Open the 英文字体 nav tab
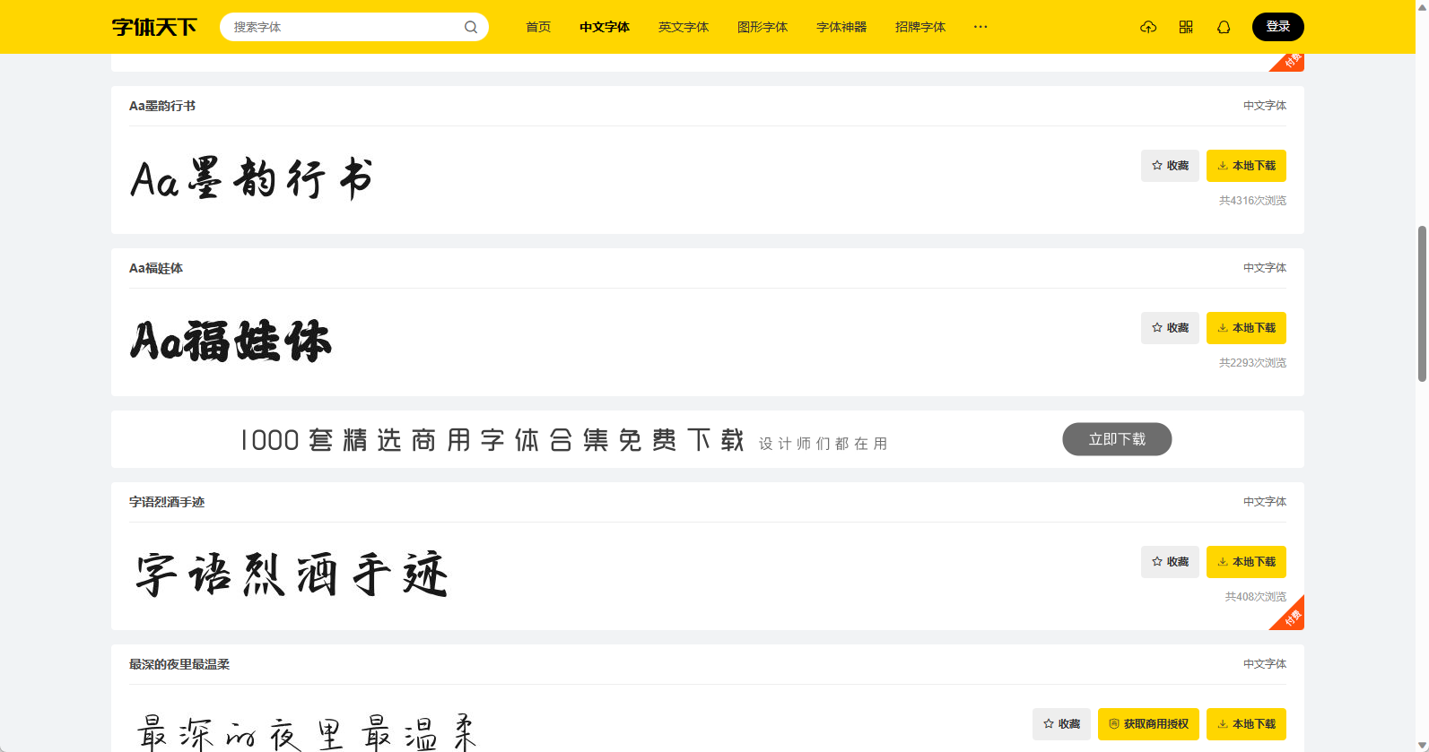1429x752 pixels. point(684,27)
